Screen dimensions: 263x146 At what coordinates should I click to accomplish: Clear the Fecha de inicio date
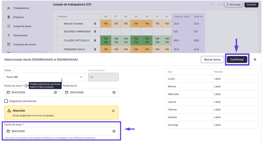(x=56, y=92)
